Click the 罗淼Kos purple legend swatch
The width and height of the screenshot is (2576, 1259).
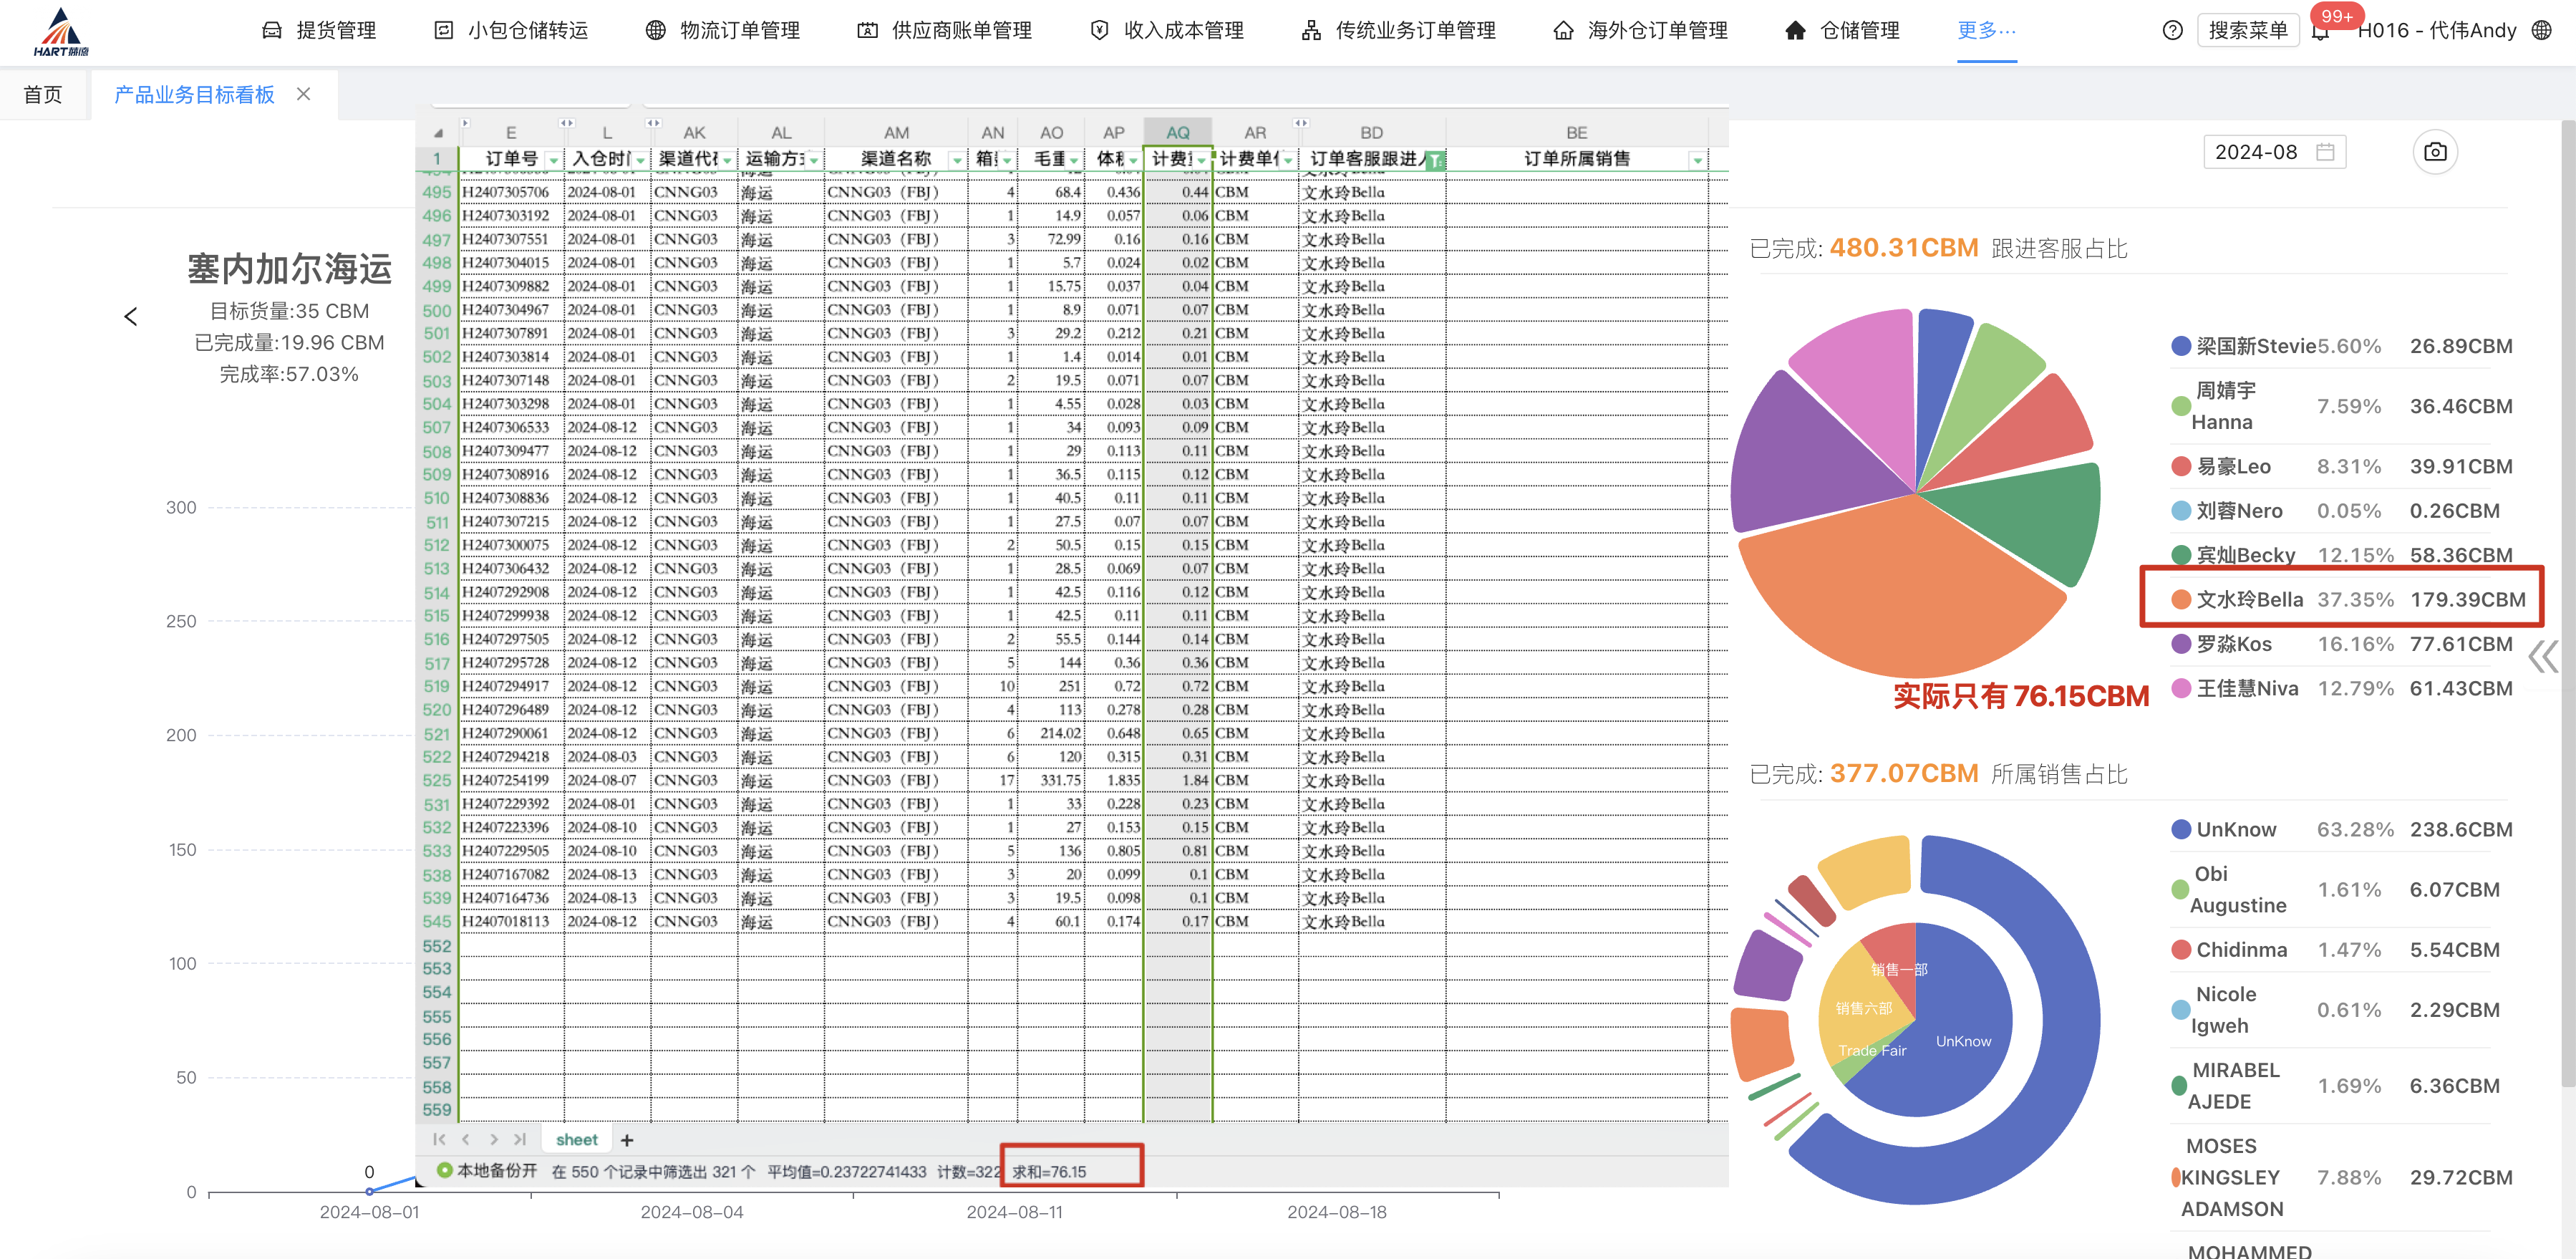coord(2181,644)
